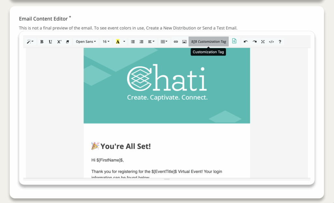Insert an unordered bullet list

click(133, 42)
